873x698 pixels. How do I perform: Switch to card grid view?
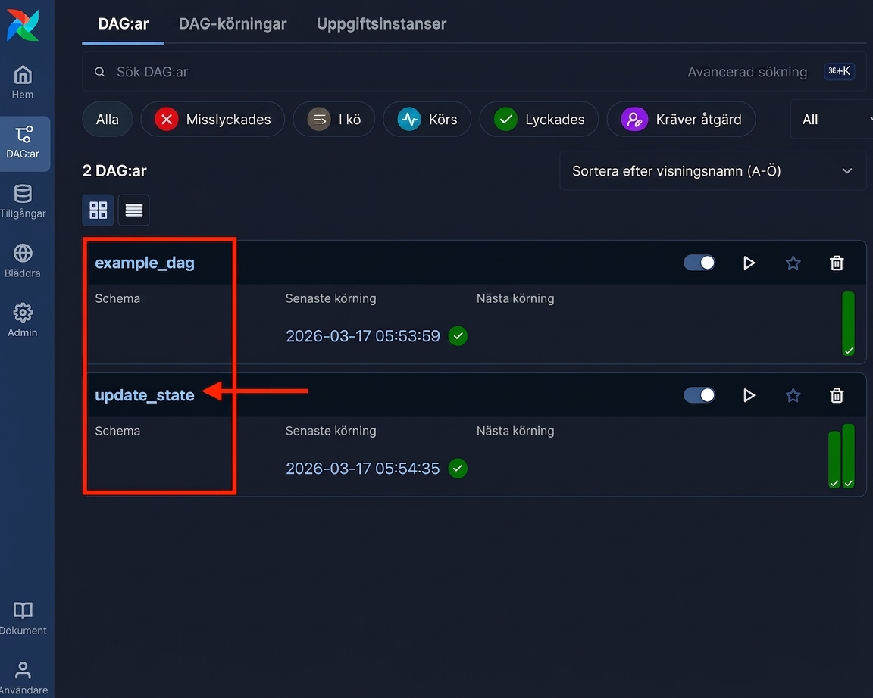click(98, 210)
